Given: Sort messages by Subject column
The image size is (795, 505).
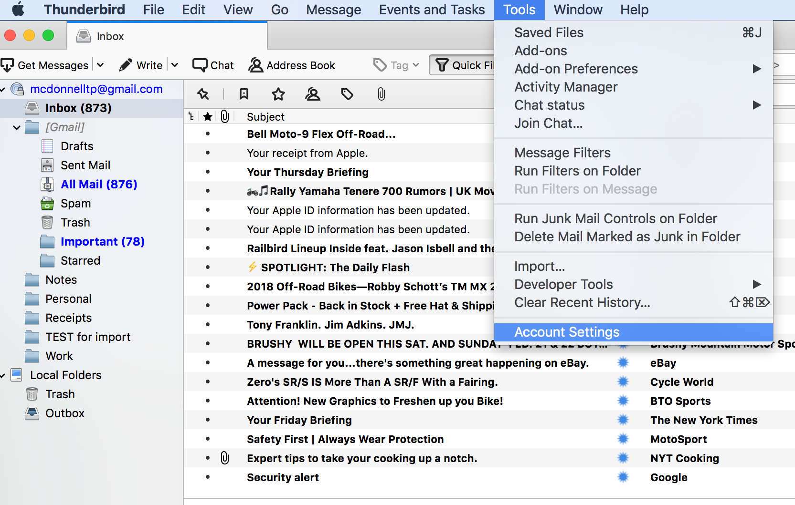Looking at the screenshot, I should [266, 117].
